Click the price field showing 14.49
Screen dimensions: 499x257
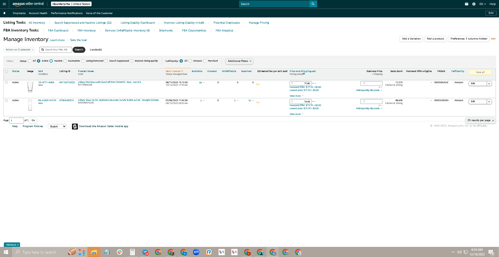[300, 101]
